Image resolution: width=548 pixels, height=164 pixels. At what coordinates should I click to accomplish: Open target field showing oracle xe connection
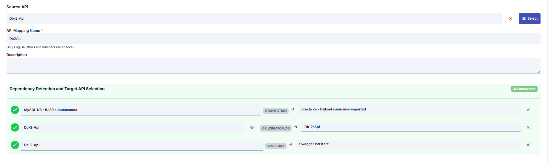(x=410, y=109)
